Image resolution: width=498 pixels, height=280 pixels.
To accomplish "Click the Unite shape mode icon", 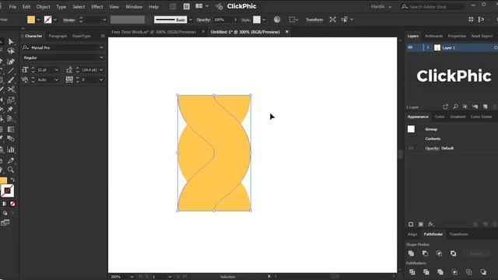I will click(411, 254).
